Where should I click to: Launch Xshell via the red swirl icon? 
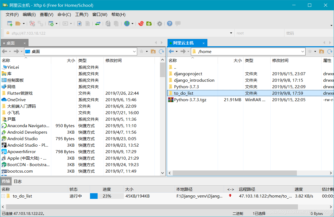click(141, 24)
